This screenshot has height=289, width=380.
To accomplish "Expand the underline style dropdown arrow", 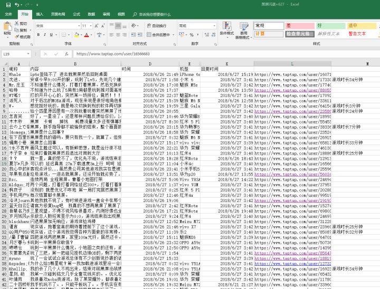I will coord(56,35).
